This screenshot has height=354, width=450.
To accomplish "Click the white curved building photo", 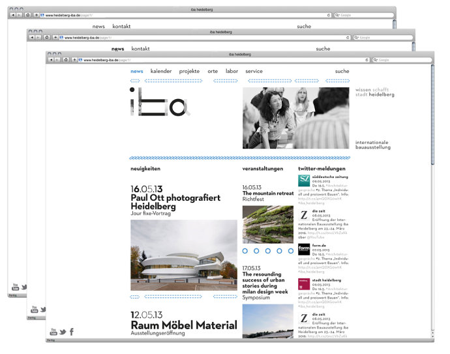I will coord(184,256).
